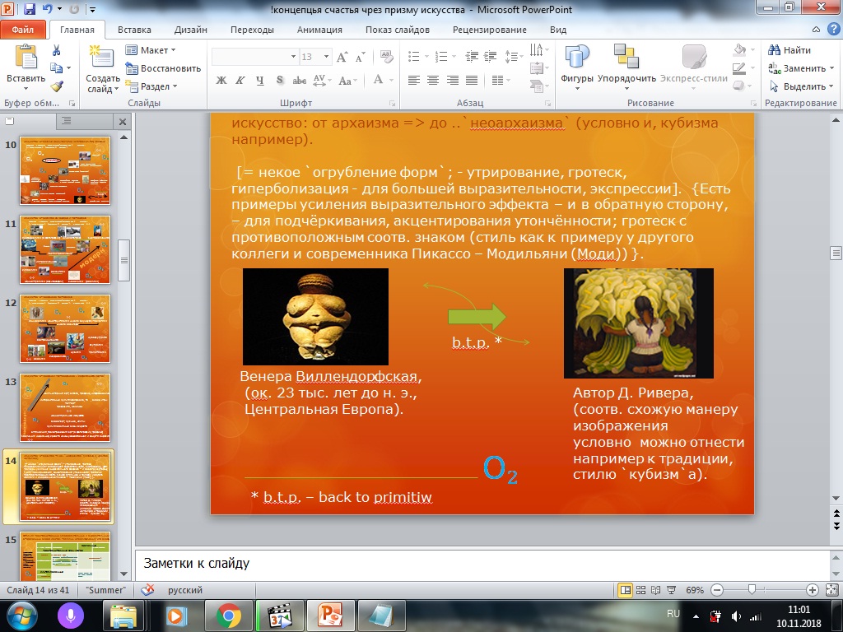Click the Create slide (Создать слайд) icon
Screen dimensions: 843x632
pos(101,58)
